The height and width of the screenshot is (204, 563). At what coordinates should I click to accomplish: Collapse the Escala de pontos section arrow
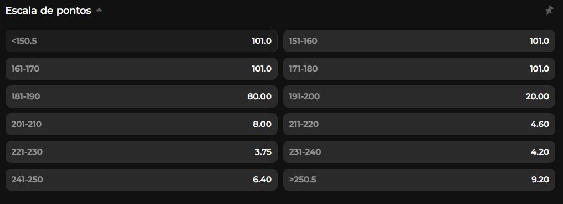[99, 11]
